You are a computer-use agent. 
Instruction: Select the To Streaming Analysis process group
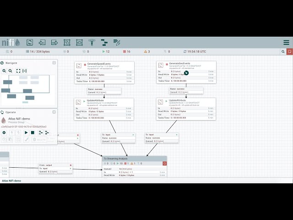tap(134, 166)
